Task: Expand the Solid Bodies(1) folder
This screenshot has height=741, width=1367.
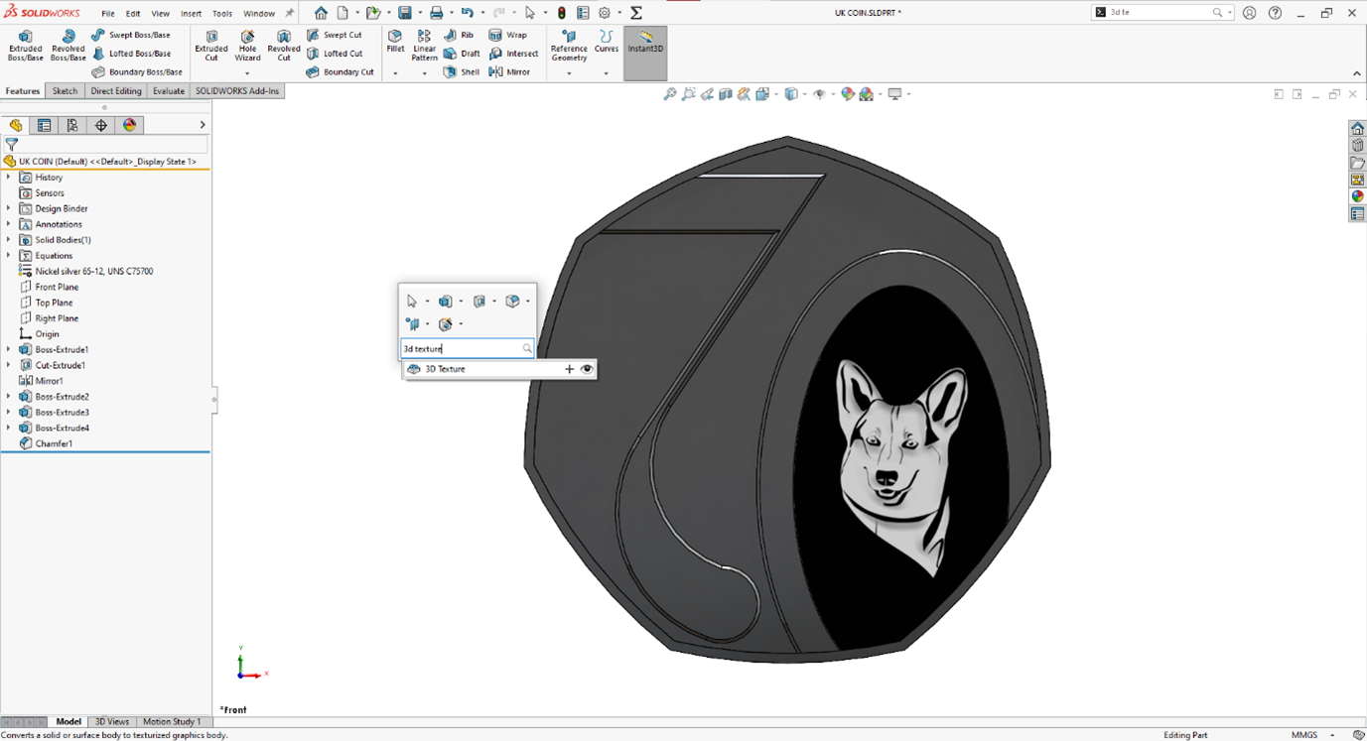Action: tap(9, 240)
